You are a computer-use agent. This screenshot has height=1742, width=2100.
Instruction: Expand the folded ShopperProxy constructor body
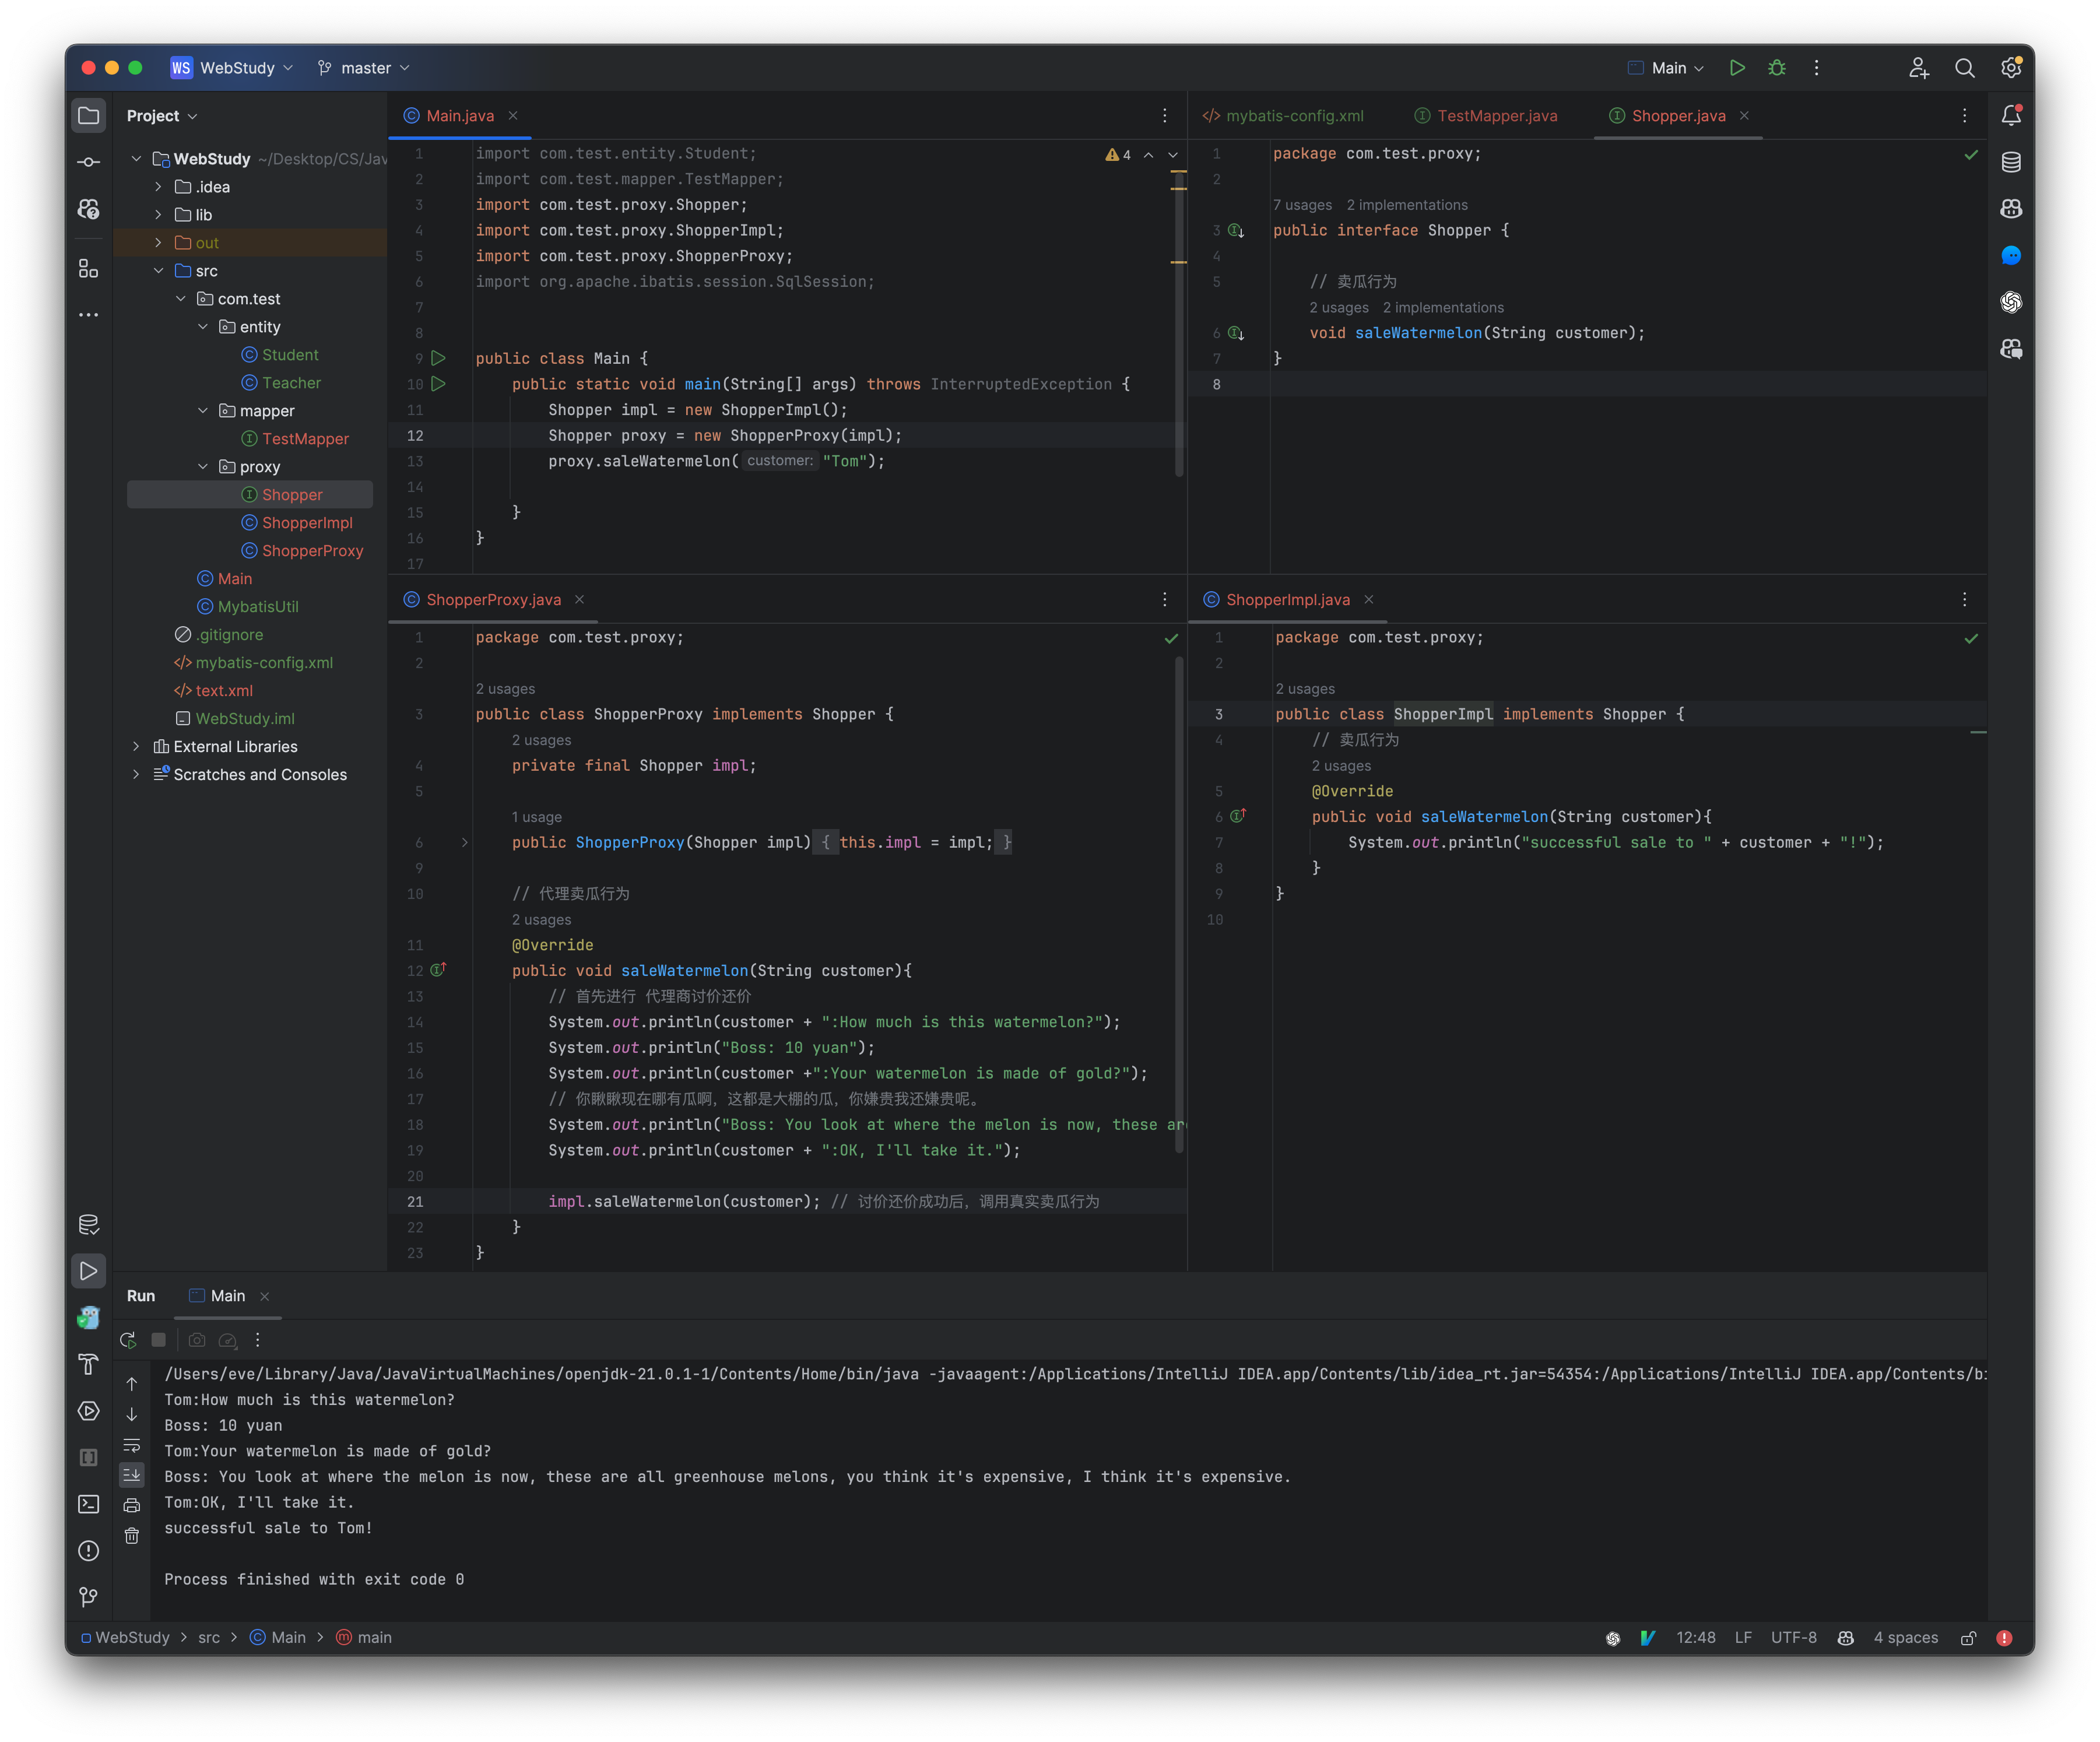[x=465, y=843]
